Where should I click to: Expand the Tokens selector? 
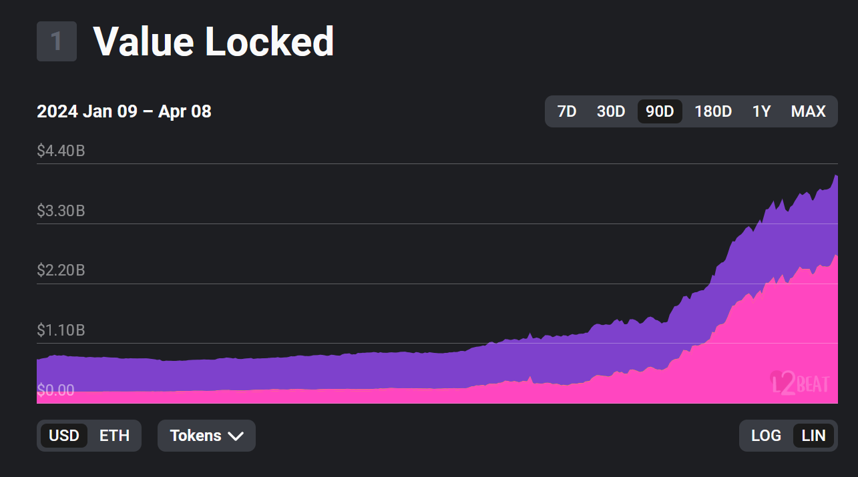tap(206, 436)
